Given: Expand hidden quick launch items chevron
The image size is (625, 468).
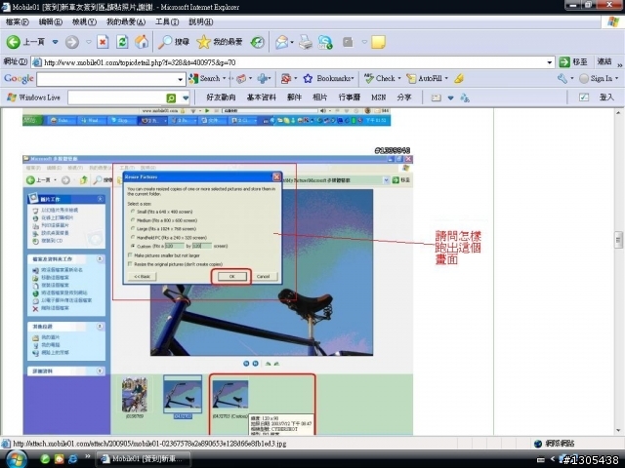Looking at the screenshot, I should (87, 456).
